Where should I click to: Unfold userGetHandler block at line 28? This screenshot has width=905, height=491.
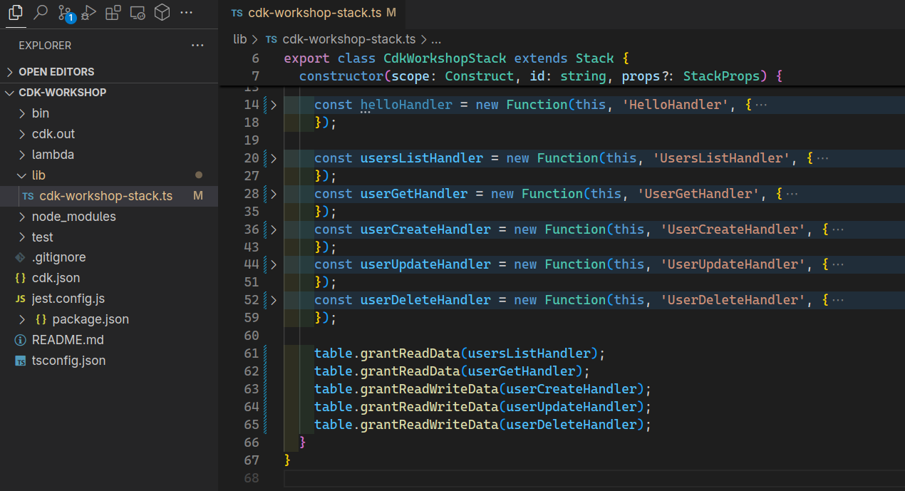tap(274, 194)
